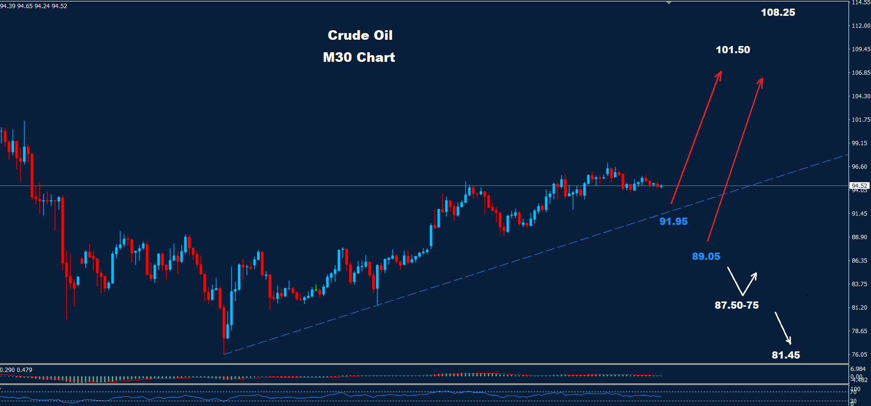Click the 81.45 target label
Image resolution: width=871 pixels, height=406 pixels.
786,355
